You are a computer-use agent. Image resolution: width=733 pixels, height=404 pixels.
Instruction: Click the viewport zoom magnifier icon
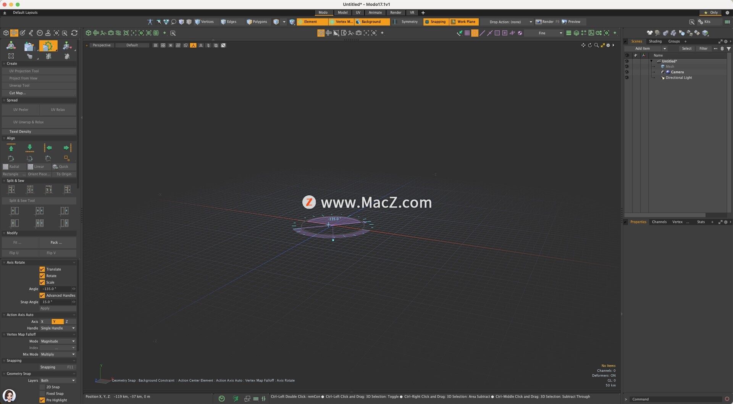click(x=596, y=45)
